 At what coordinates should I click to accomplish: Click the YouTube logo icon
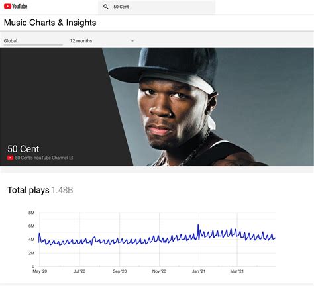(x=15, y=6)
